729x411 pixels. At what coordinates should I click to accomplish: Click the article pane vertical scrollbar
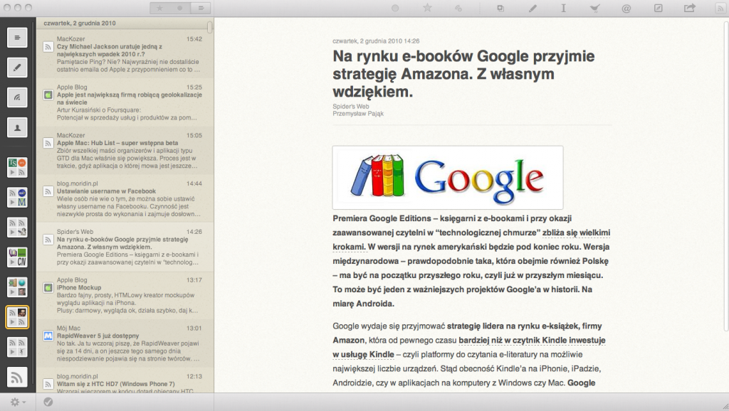[727, 176]
